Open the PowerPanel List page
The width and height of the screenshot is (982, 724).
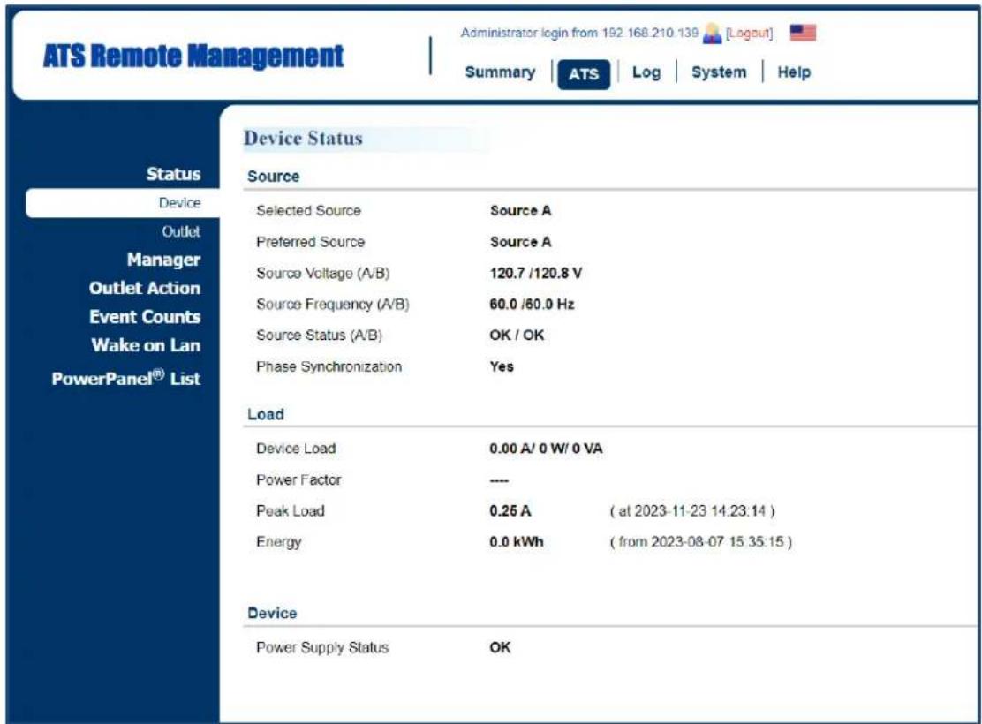click(126, 378)
